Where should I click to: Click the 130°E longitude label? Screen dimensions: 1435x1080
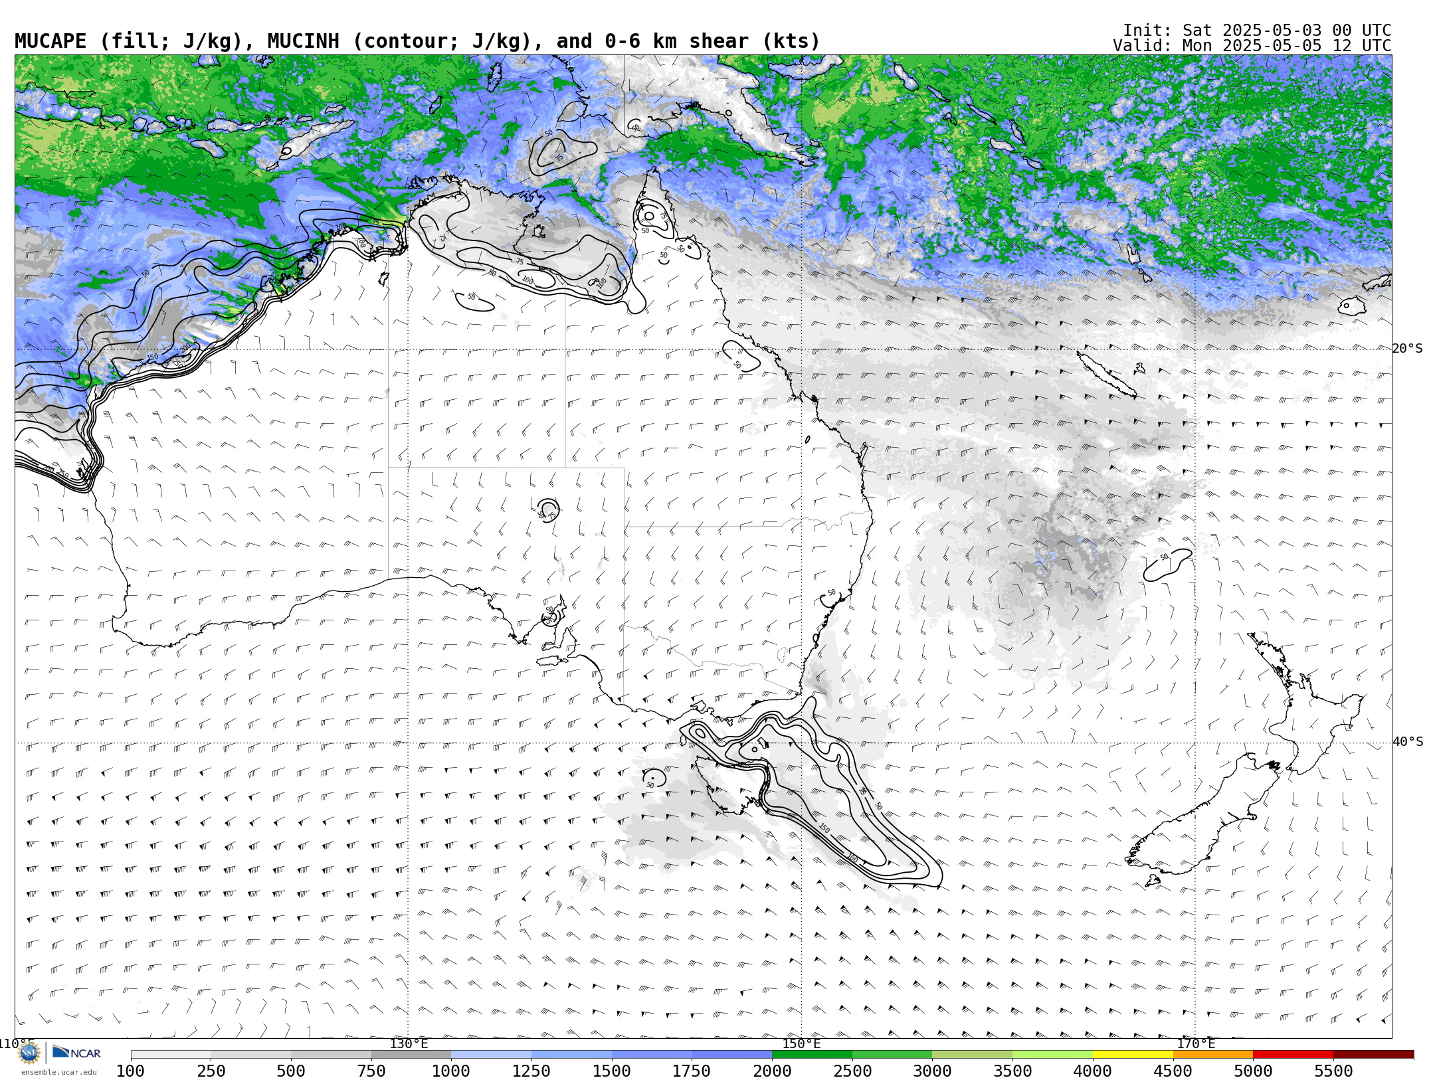coord(409,1043)
